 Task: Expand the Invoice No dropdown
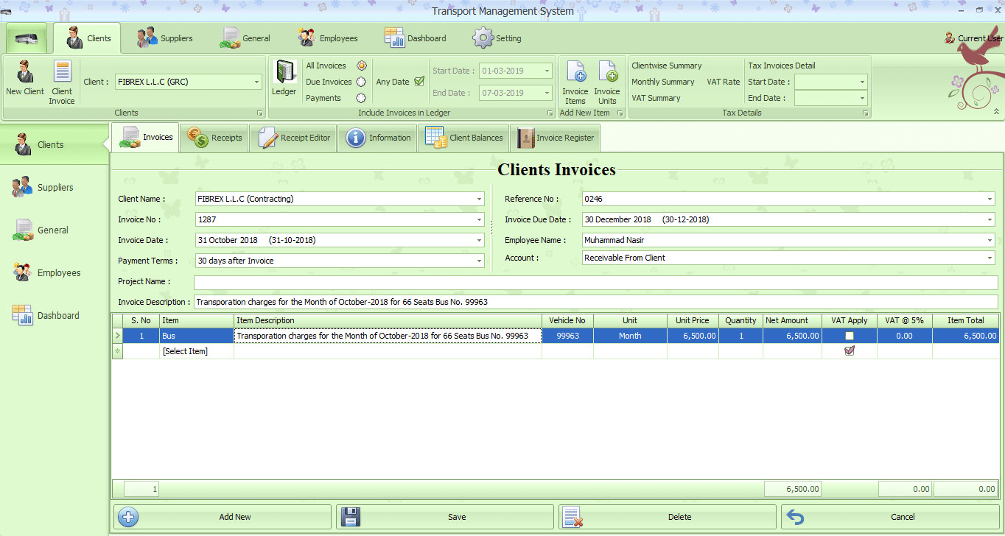480,219
